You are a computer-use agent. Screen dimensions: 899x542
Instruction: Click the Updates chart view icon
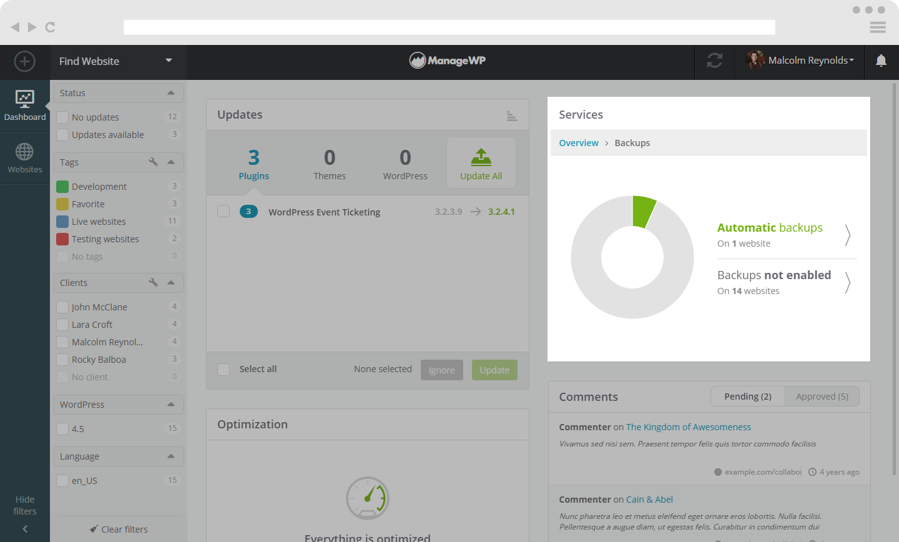coord(512,116)
